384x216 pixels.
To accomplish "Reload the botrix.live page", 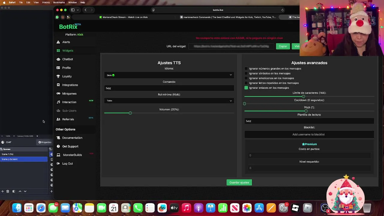I will pyautogui.click(x=282, y=10).
